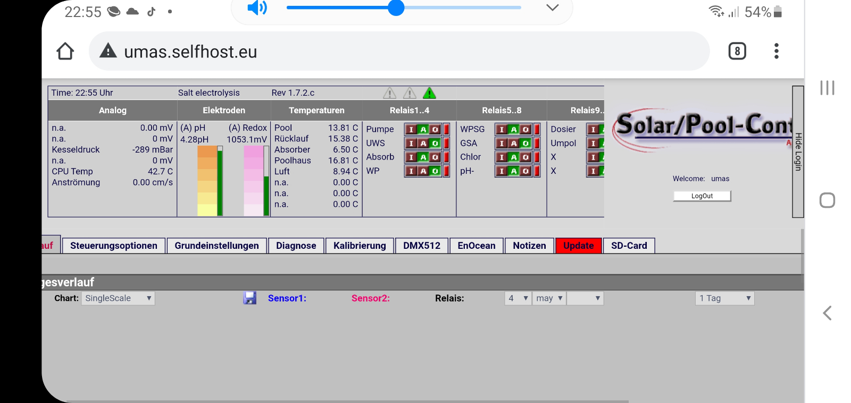Click the LogOut button
This screenshot has height=403, width=851.
[x=702, y=196]
